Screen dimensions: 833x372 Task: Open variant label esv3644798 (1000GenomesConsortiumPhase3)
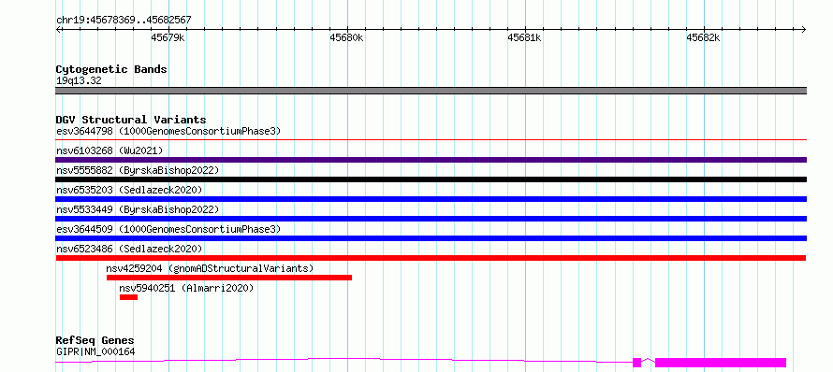click(x=168, y=131)
